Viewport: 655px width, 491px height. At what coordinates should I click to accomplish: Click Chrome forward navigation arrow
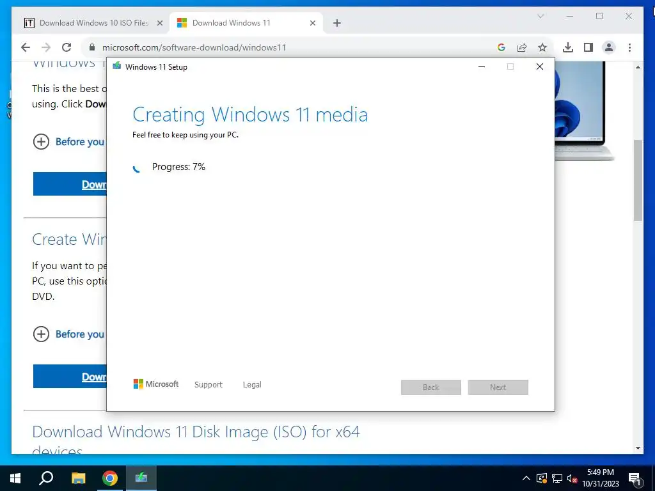pos(46,47)
